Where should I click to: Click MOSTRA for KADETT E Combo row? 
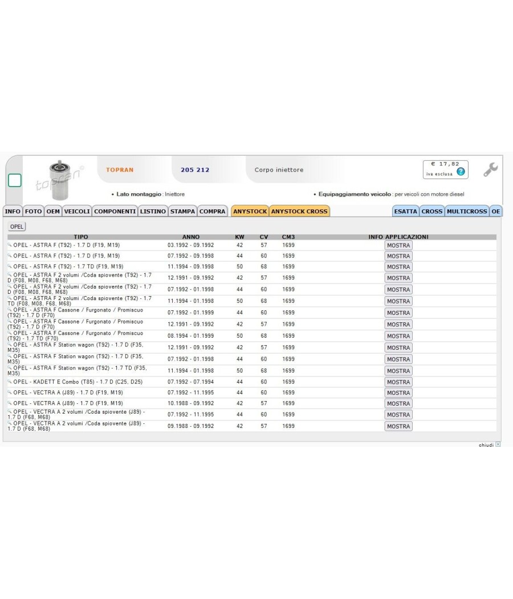tap(398, 382)
